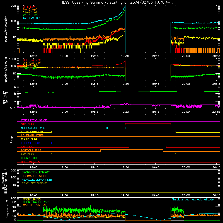Click the BAD_PACKETS flag label

(x=30, y=162)
